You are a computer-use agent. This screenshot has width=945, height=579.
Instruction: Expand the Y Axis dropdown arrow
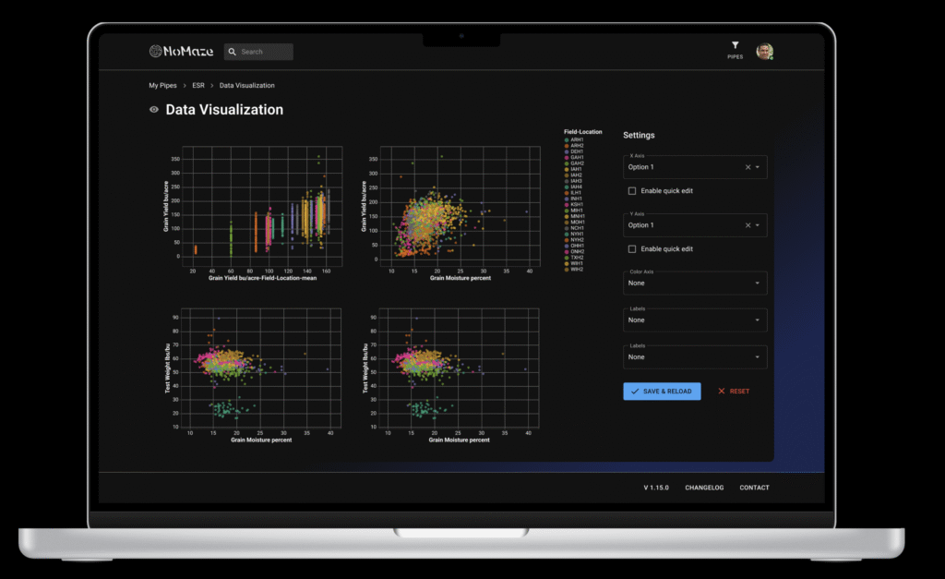tap(758, 225)
